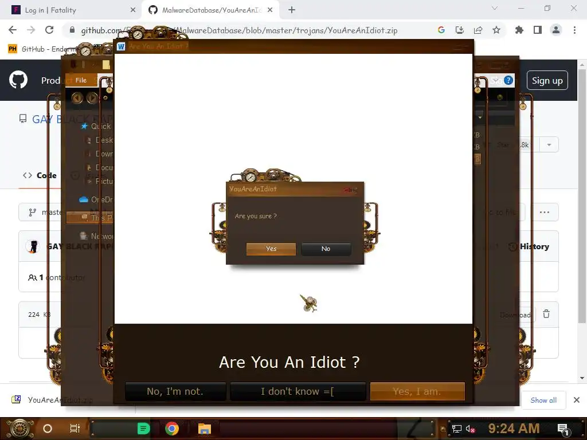Click the Google search icon in address bar
Screen dimensions: 587x440
pyautogui.click(x=441, y=30)
